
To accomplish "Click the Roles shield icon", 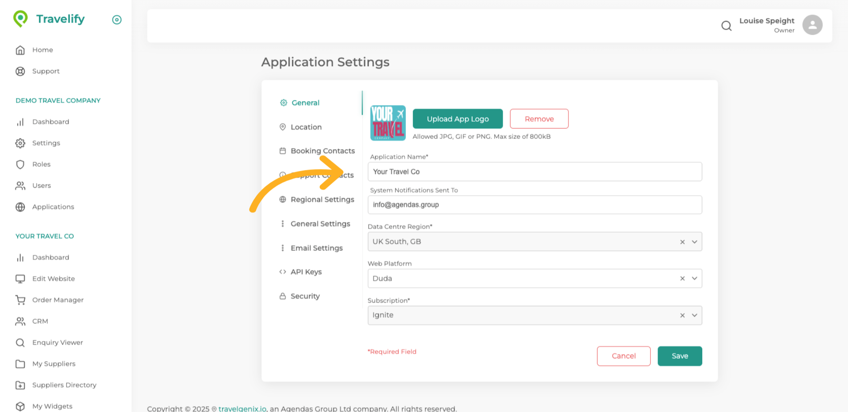I will point(20,164).
